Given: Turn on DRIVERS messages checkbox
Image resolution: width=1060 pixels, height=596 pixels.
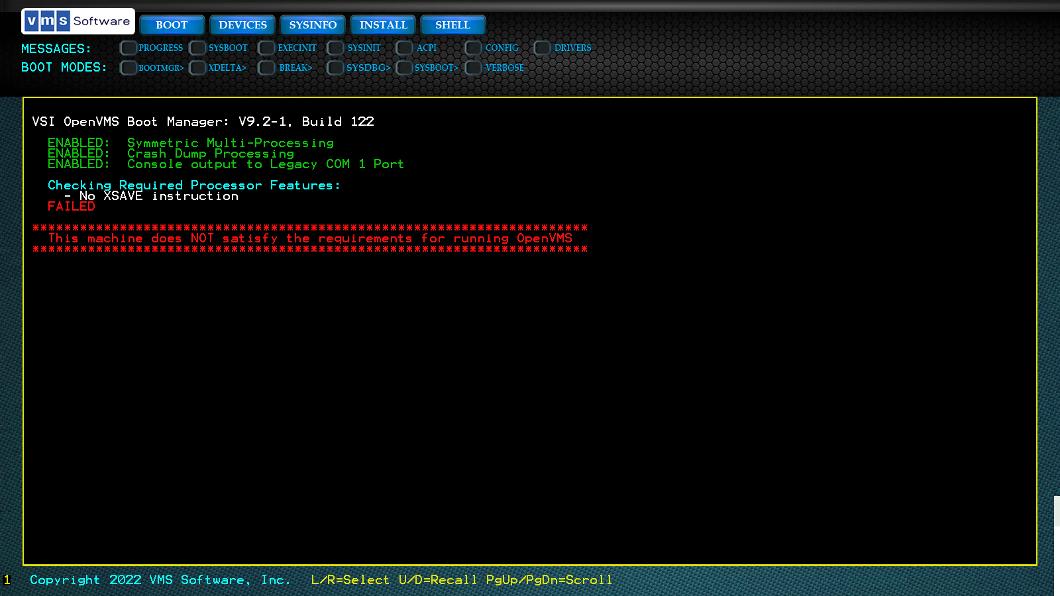Looking at the screenshot, I should coord(542,48).
